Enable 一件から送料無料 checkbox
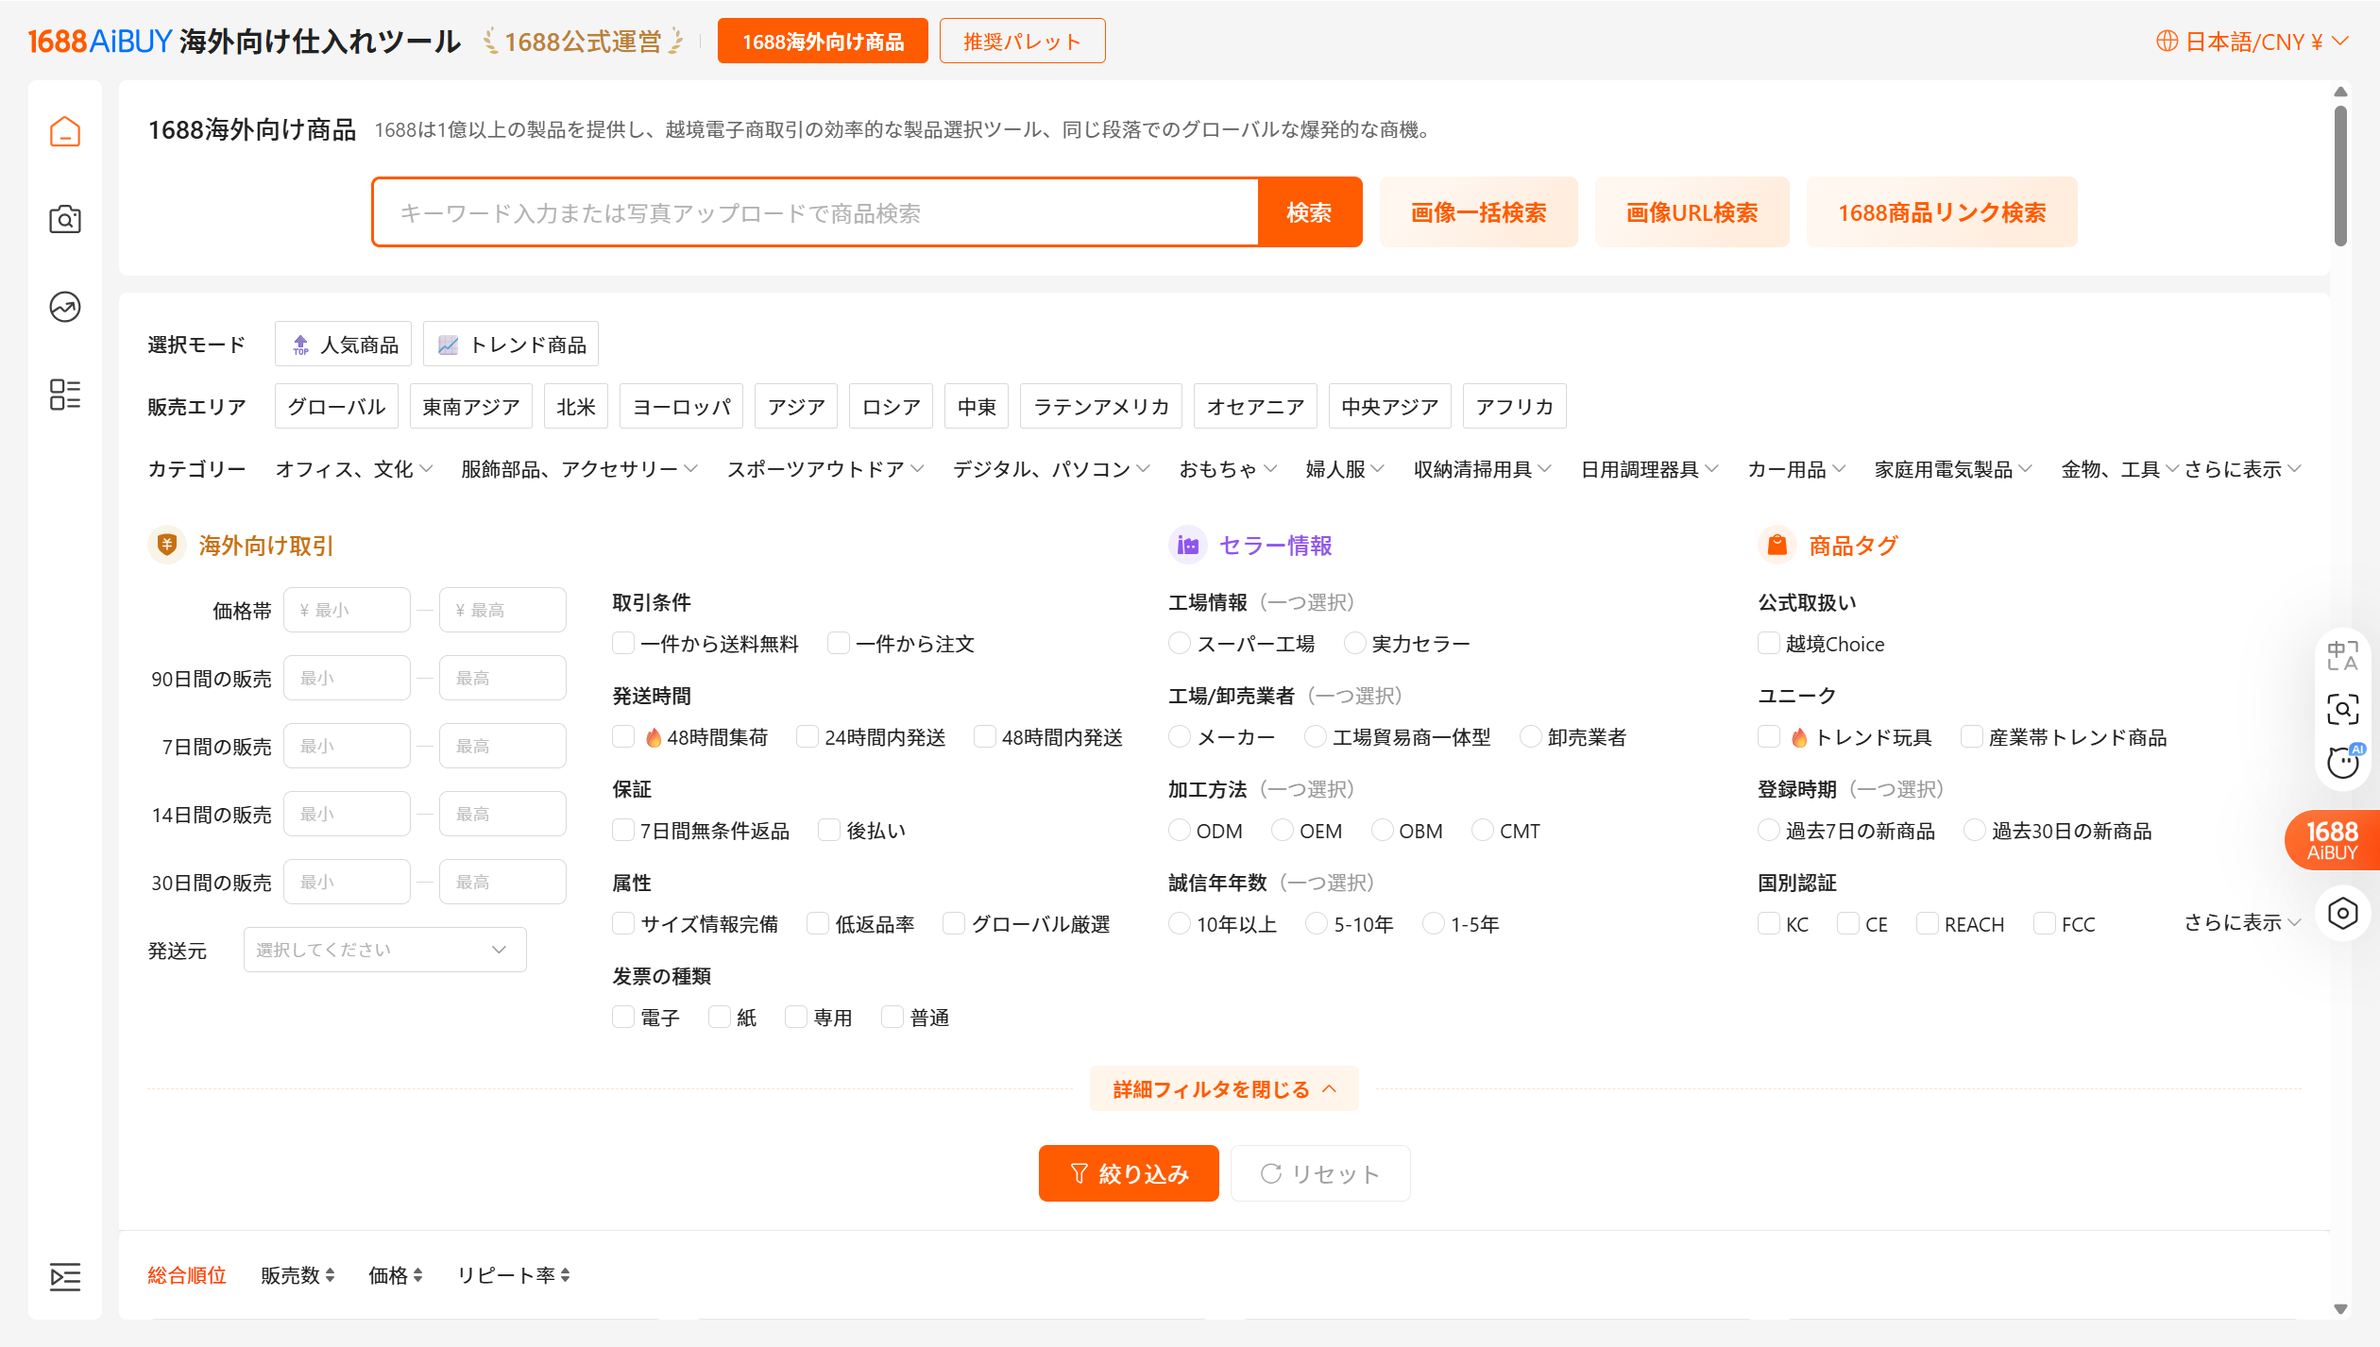 tap(623, 644)
